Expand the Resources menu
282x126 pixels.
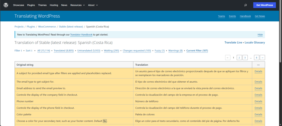pos(78,5)
